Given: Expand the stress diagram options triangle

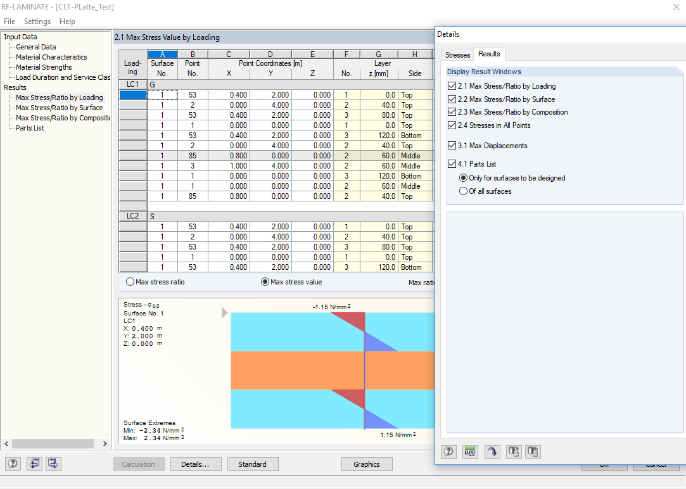Looking at the screenshot, I should pos(224,312).
